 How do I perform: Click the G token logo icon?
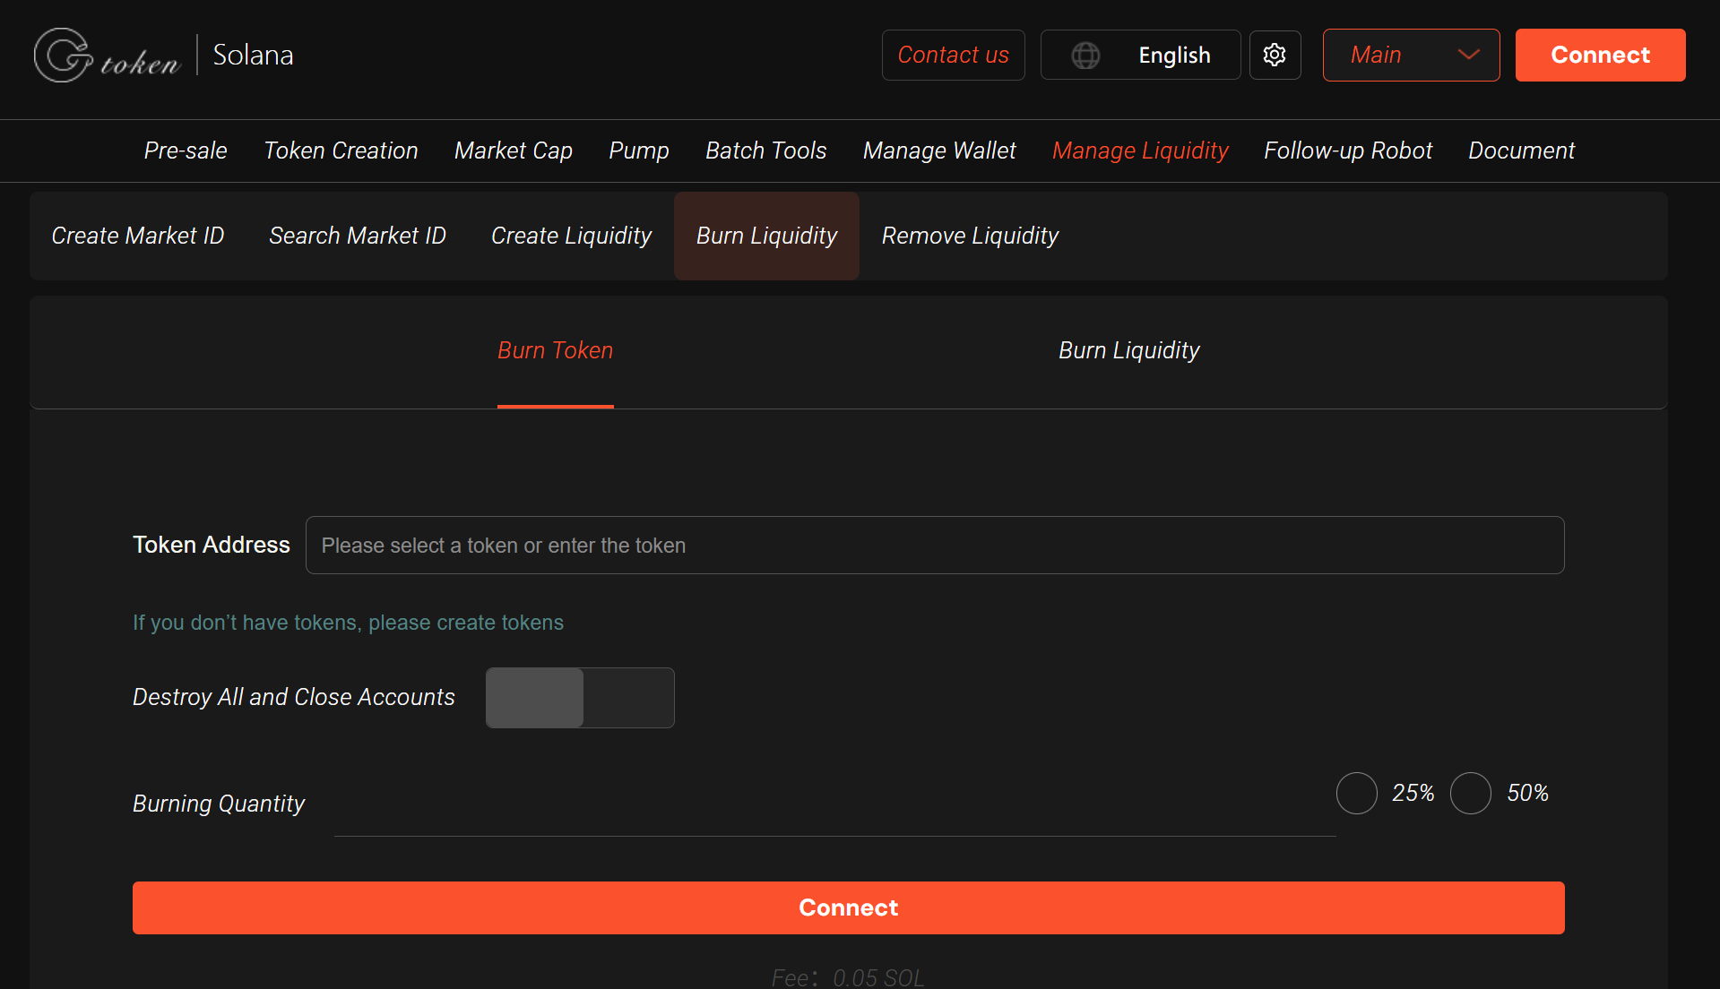coord(63,56)
